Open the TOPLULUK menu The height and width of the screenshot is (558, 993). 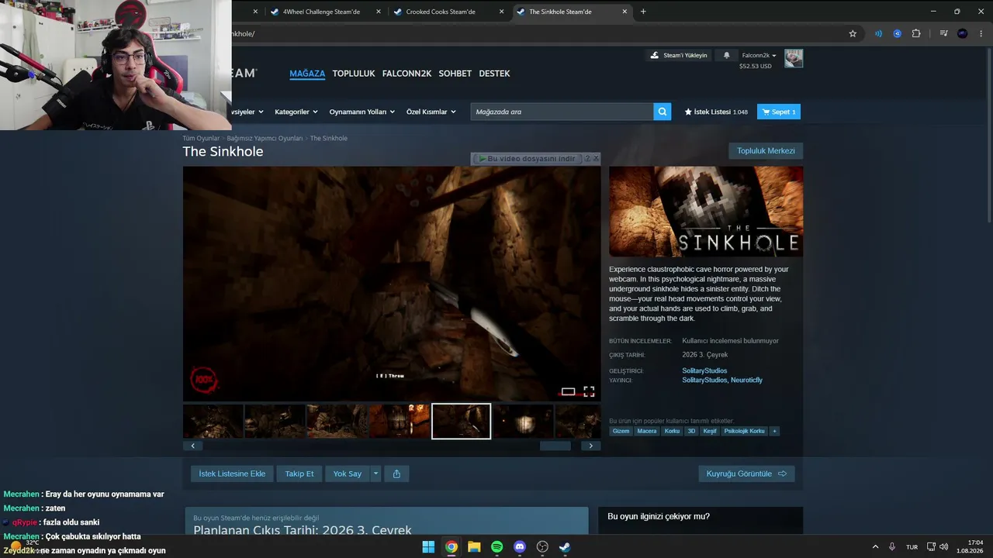[354, 74]
